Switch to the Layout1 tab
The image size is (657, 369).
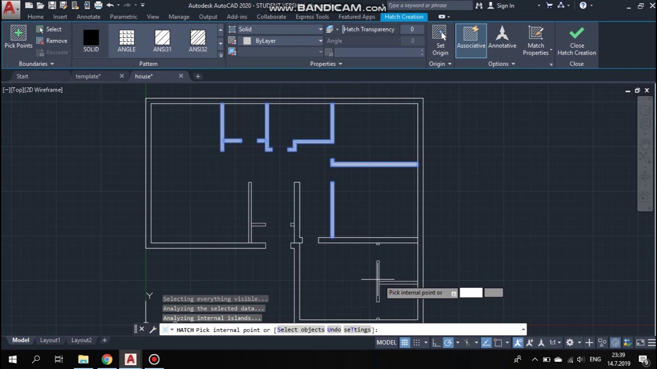pyautogui.click(x=50, y=340)
